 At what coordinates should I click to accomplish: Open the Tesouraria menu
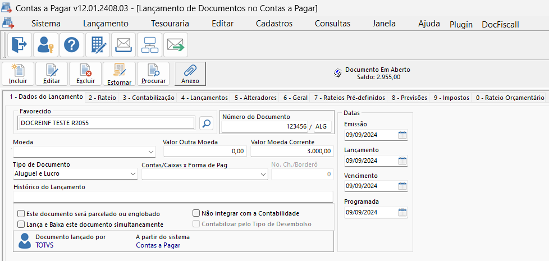point(170,24)
